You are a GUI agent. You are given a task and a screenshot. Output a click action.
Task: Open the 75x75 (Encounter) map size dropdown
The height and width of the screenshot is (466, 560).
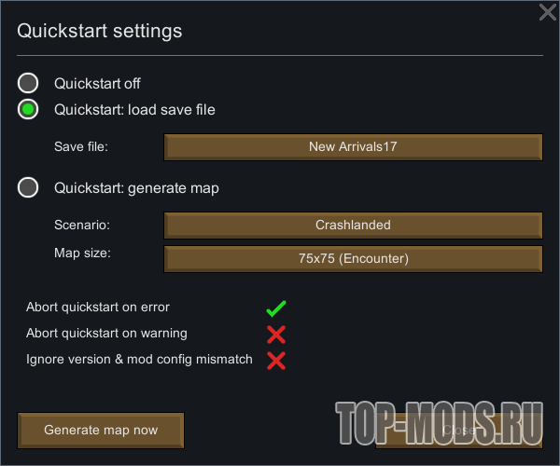(x=353, y=259)
